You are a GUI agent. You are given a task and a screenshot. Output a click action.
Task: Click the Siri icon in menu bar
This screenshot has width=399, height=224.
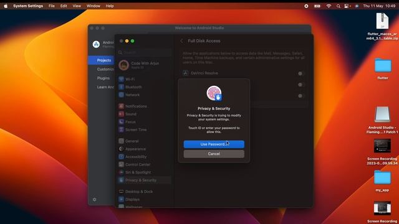click(x=357, y=6)
